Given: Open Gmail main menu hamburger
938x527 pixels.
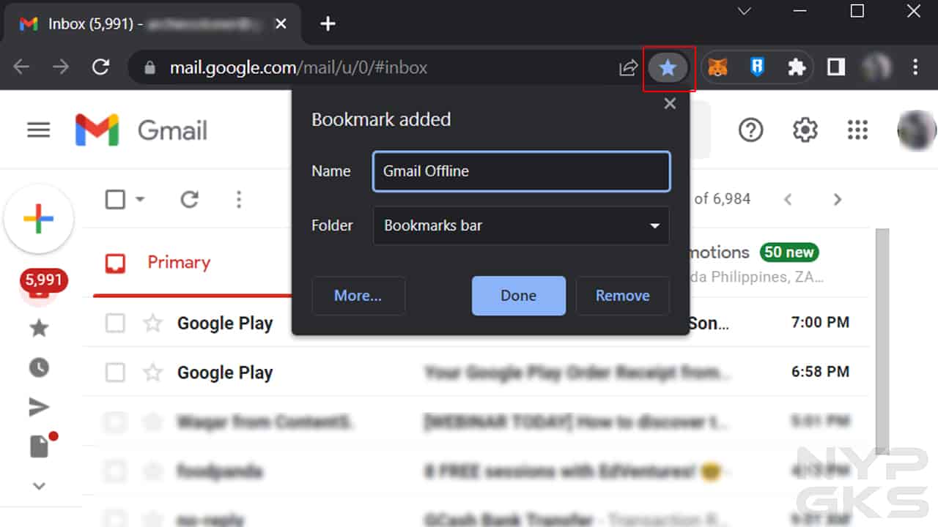Looking at the screenshot, I should click(x=39, y=130).
